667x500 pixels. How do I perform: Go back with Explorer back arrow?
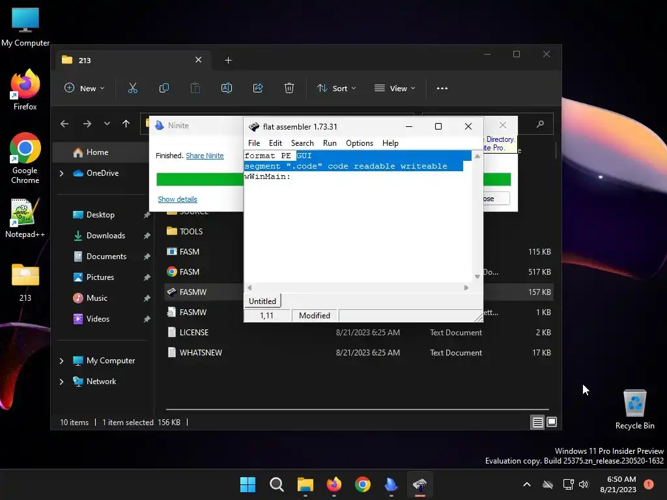[64, 124]
